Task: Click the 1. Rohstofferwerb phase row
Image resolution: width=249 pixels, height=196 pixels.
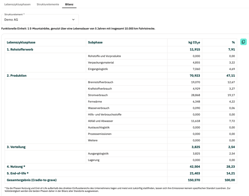Action: tap(20, 50)
